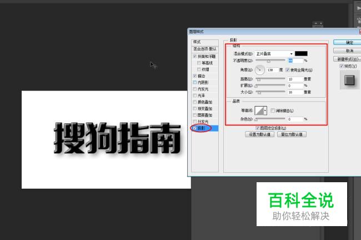Enable the 颜色叠加 (Color Overlay) checkbox
Viewport: 361px width, 240px height.
coord(195,102)
